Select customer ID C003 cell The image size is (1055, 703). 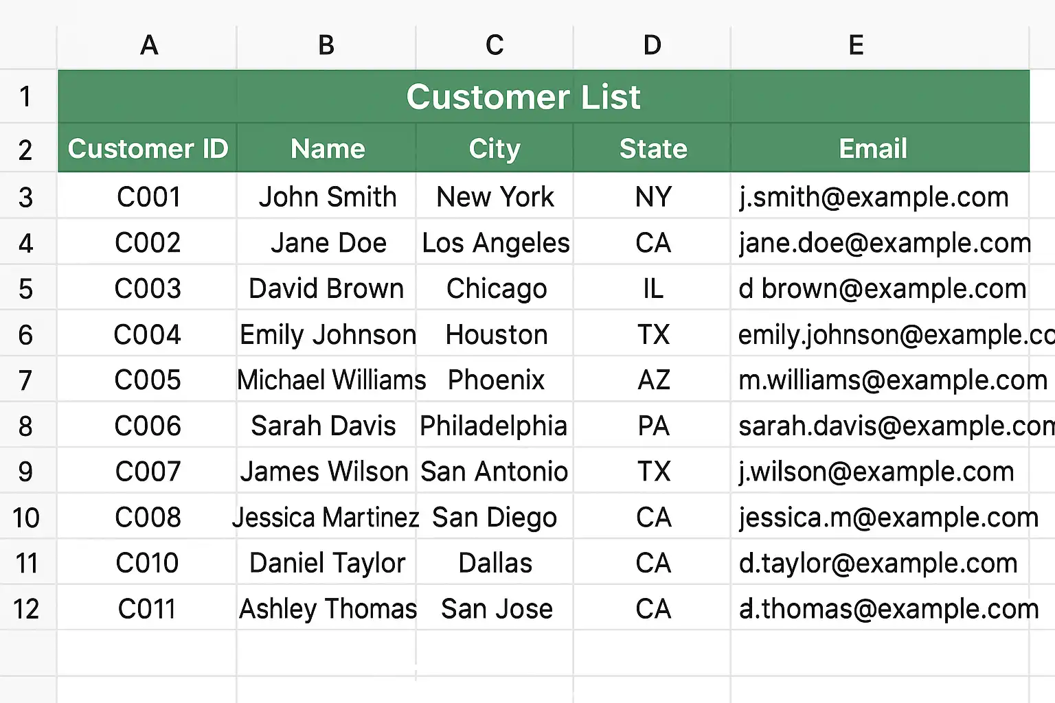pyautogui.click(x=148, y=289)
